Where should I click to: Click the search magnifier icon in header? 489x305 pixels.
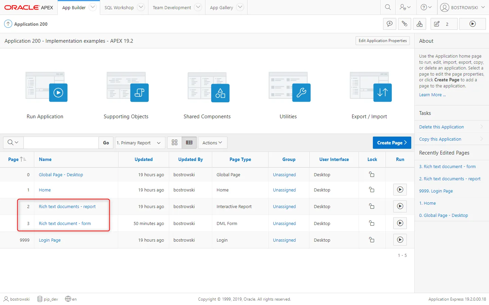click(388, 7)
